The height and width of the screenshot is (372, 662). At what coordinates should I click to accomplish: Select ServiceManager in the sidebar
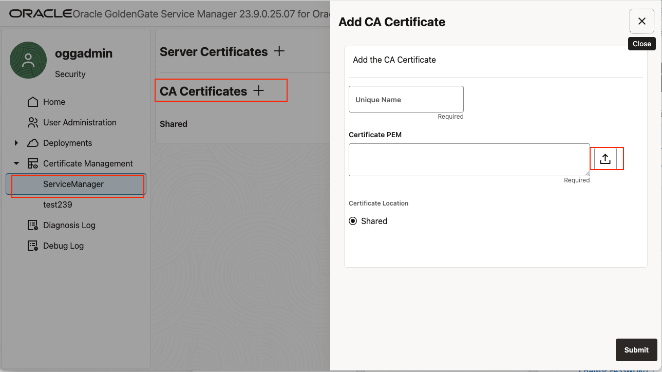[x=73, y=184]
